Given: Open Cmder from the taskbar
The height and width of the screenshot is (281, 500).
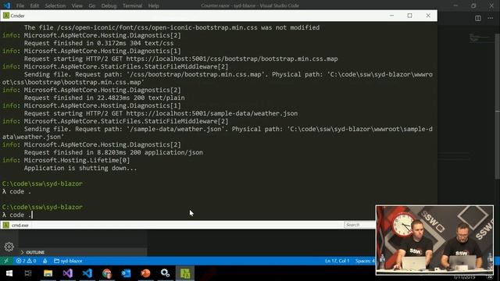Looking at the screenshot, I should pyautogui.click(x=185, y=273).
